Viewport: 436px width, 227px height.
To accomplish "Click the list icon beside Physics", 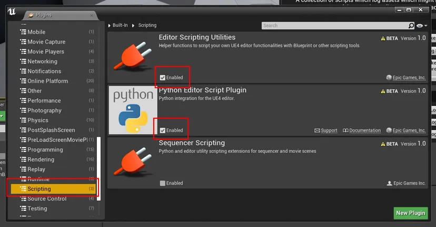I will tap(23, 120).
